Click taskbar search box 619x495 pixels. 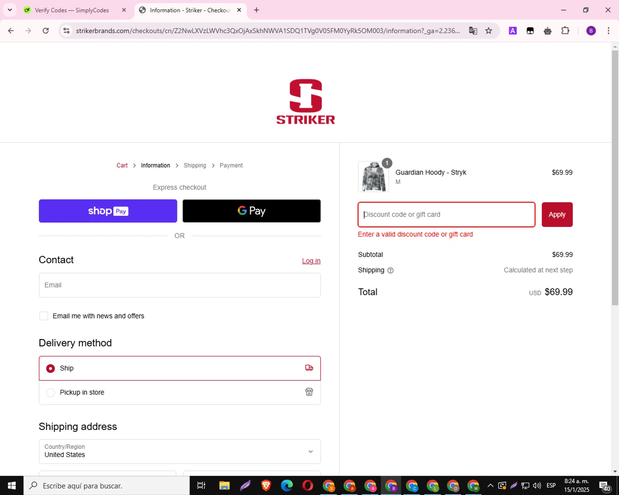[106, 486]
